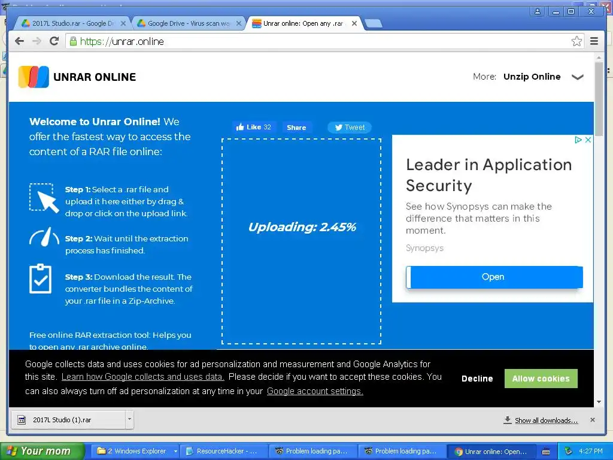Click the Step 2 speed gauge icon

[44, 237]
